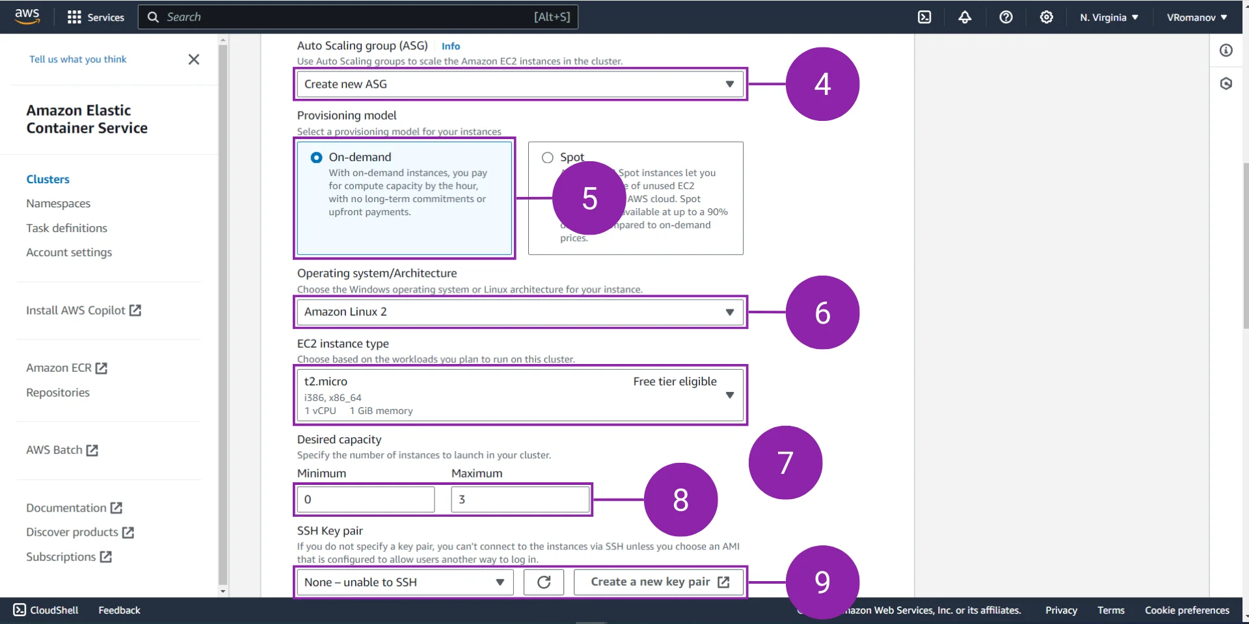The width and height of the screenshot is (1249, 624).
Task: Click external link icon next to Install AWS Copilot
Action: click(x=135, y=310)
